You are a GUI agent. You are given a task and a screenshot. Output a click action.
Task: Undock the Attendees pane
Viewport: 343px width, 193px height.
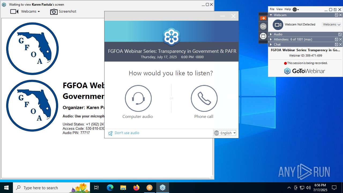pos(336,39)
